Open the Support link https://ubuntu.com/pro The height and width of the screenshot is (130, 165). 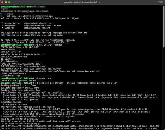coord(37,28)
